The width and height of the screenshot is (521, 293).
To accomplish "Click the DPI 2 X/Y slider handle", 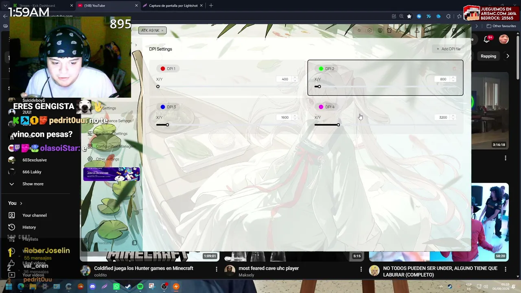I will pyautogui.click(x=320, y=87).
